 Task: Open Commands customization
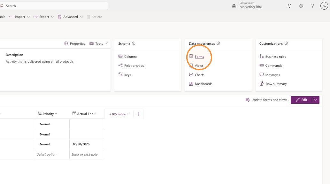(x=274, y=66)
